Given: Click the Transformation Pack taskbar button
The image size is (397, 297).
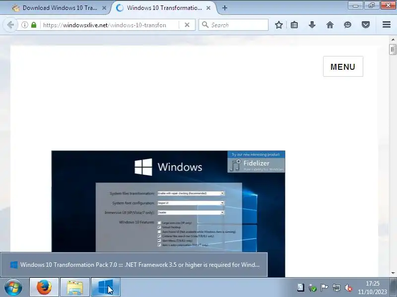Looking at the screenshot, I should [106, 288].
